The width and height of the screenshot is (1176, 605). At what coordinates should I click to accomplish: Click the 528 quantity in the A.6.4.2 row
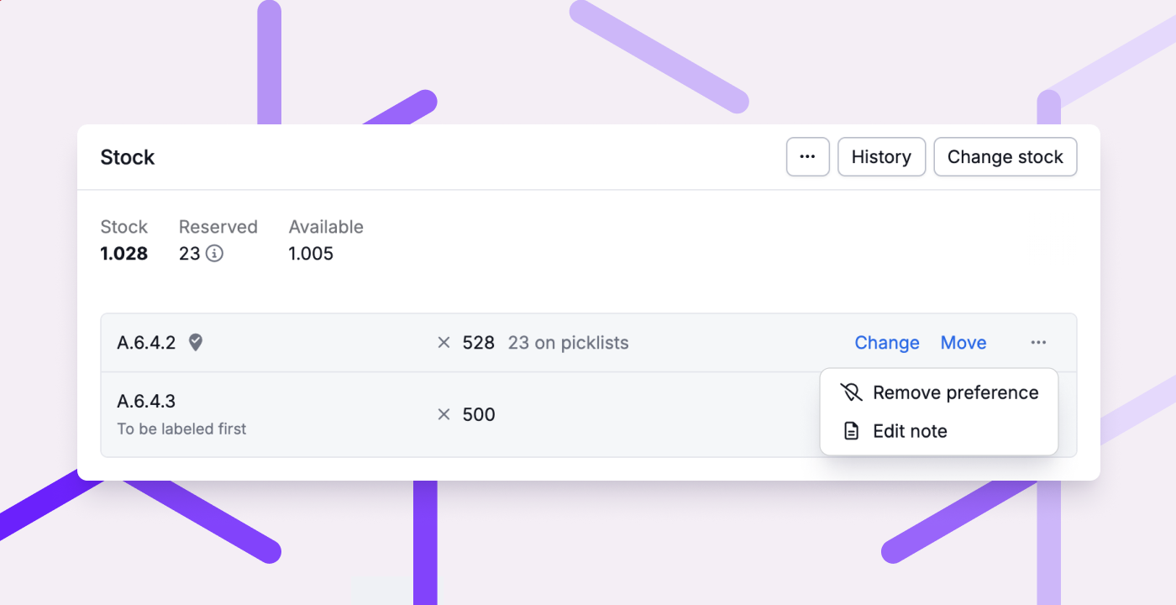(x=479, y=343)
